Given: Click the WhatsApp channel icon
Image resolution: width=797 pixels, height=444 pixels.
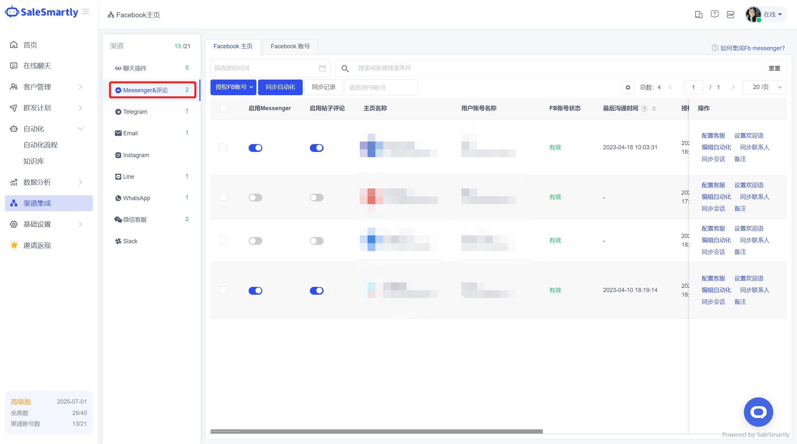Looking at the screenshot, I should click(x=118, y=198).
